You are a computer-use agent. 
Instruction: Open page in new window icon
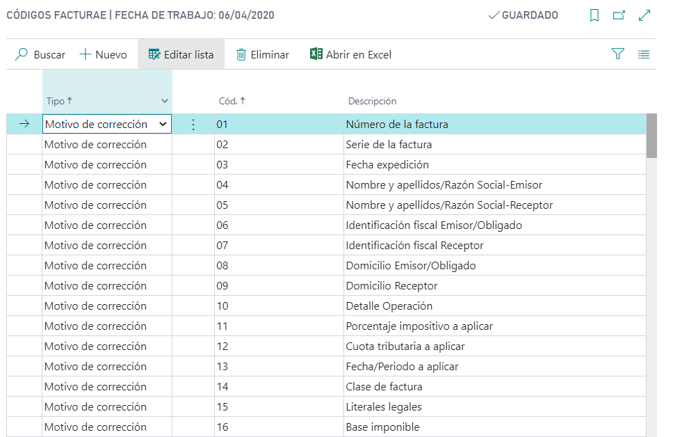[x=619, y=15]
